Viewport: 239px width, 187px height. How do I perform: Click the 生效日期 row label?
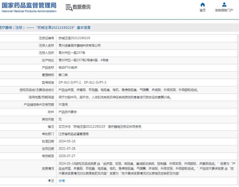(48, 148)
